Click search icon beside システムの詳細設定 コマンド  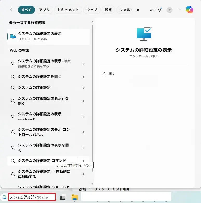[13, 161]
